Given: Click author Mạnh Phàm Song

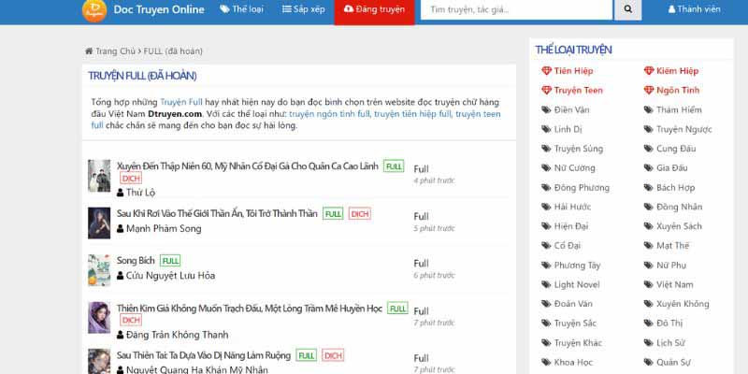Looking at the screenshot, I should [x=164, y=228].
